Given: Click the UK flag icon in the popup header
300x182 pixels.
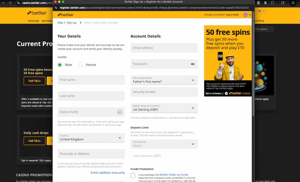Looking at the screenshot, I should (245, 15).
